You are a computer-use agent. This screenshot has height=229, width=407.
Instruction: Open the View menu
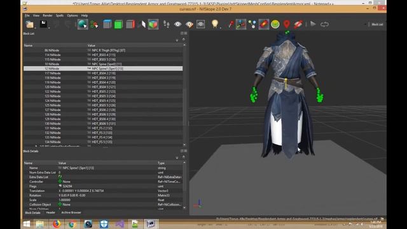coord(36,15)
